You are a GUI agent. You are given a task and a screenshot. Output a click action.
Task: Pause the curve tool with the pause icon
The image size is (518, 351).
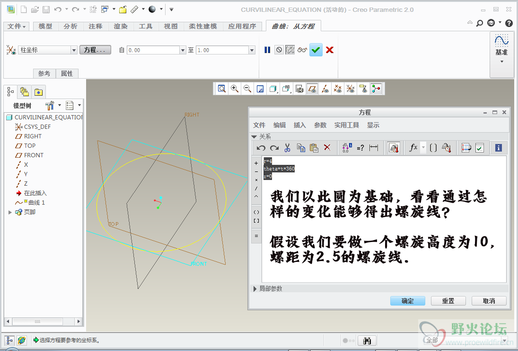(x=267, y=50)
